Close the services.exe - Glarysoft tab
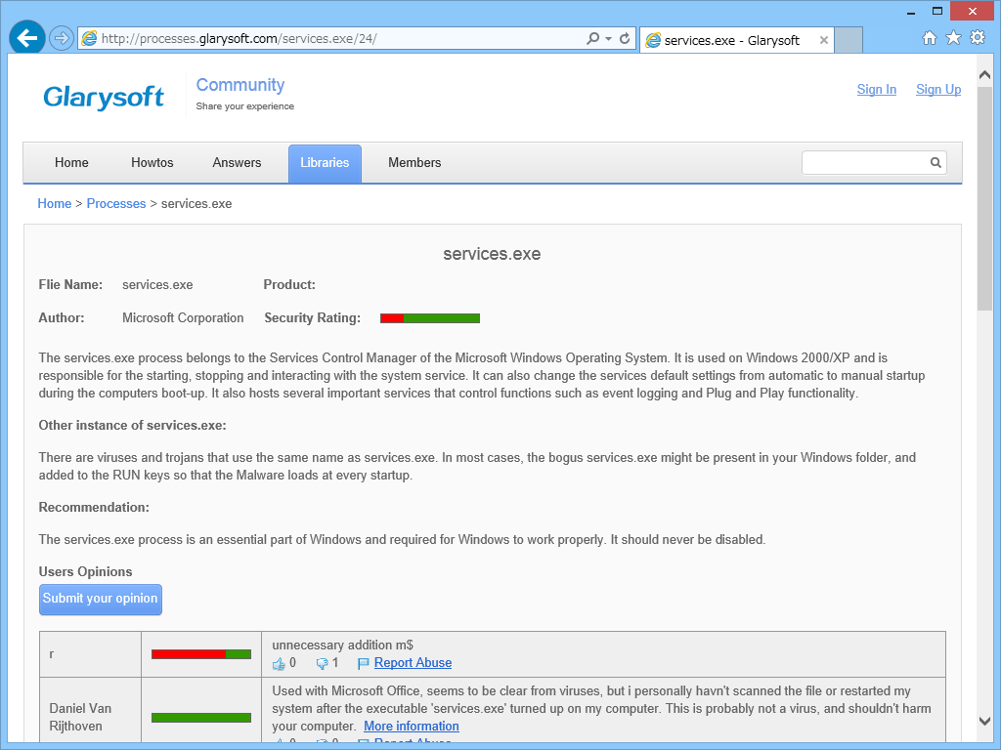The width and height of the screenshot is (1001, 750). 823,40
